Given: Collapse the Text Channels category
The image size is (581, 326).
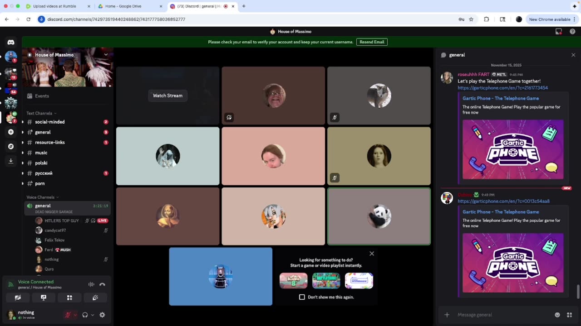Looking at the screenshot, I should coord(41,113).
